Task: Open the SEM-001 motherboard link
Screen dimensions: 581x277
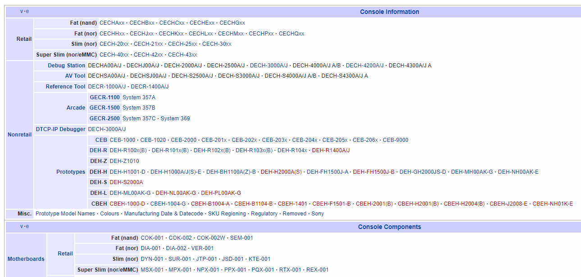Action: coord(241,238)
